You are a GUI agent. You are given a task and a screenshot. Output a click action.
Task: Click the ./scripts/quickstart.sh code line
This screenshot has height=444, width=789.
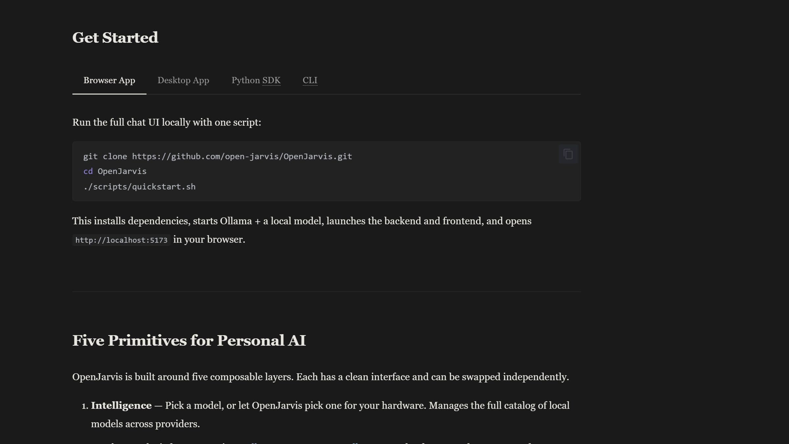point(139,186)
